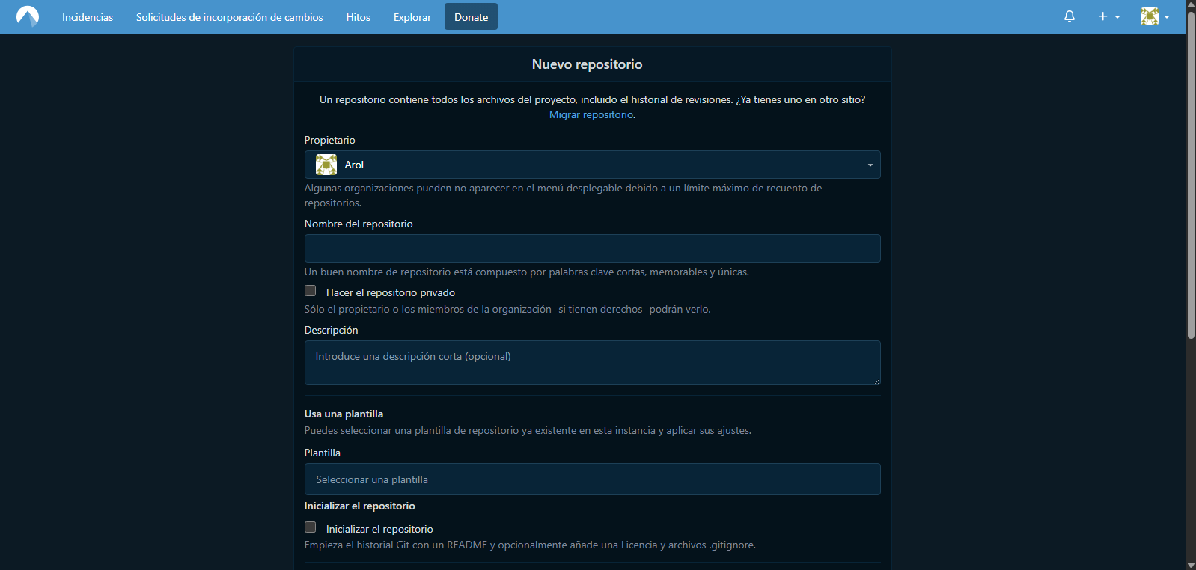This screenshot has width=1196, height=570.
Task: Check Hacer el repositorio privado
Action: click(310, 291)
